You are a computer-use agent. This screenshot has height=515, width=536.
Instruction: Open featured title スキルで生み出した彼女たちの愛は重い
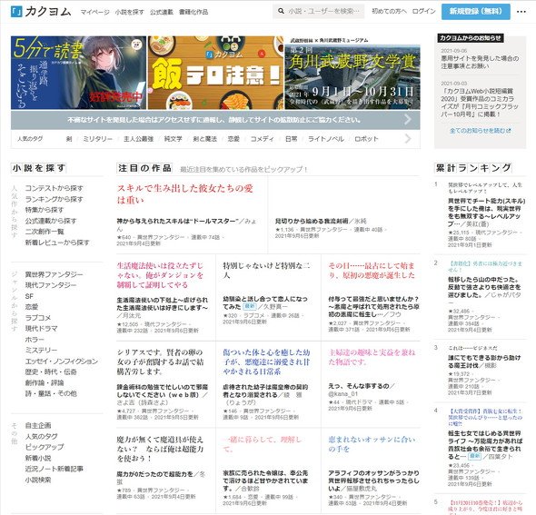[x=185, y=193]
